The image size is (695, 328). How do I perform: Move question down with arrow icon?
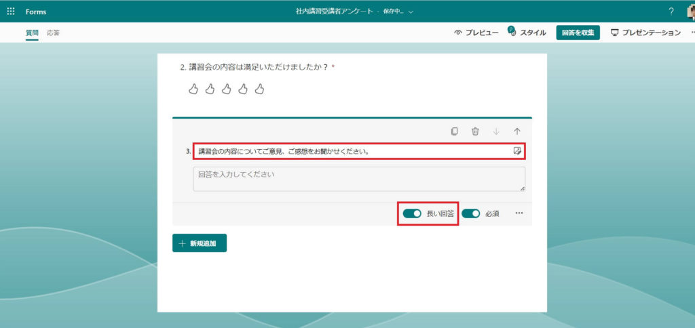[497, 131]
